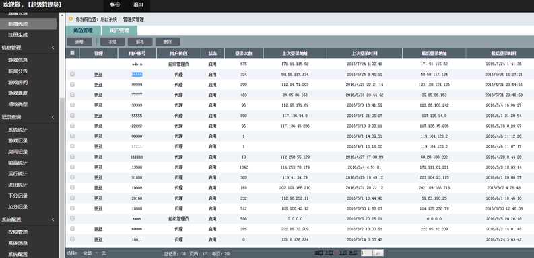Click 更新 link for account 77777
The image size is (534, 258).
[x=98, y=95]
